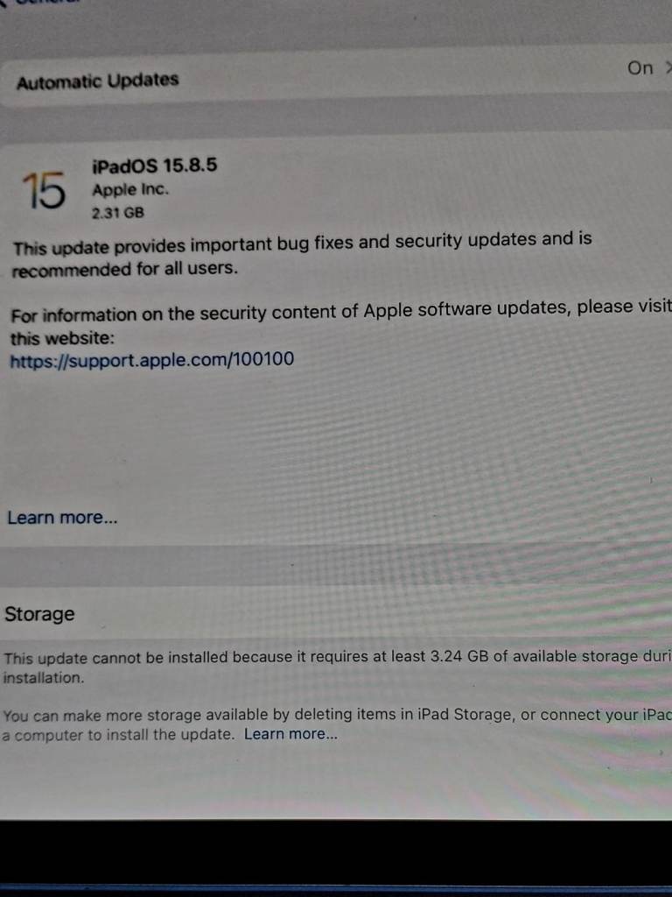This screenshot has width=672, height=897.
Task: Tap the 'important bug fixes' description line
Action: pos(302,242)
